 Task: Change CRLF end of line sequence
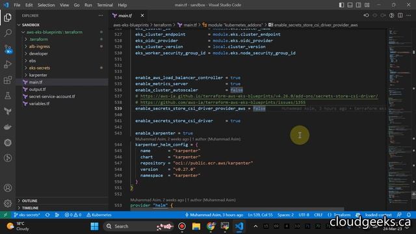(x=318, y=215)
